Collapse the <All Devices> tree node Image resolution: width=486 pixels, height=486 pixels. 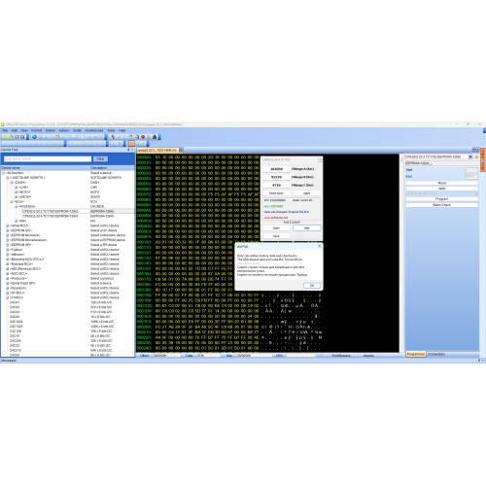click(3, 173)
